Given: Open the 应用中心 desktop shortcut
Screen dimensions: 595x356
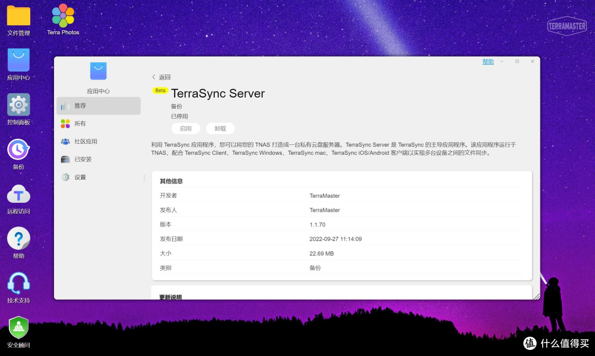Looking at the screenshot, I should tap(18, 60).
